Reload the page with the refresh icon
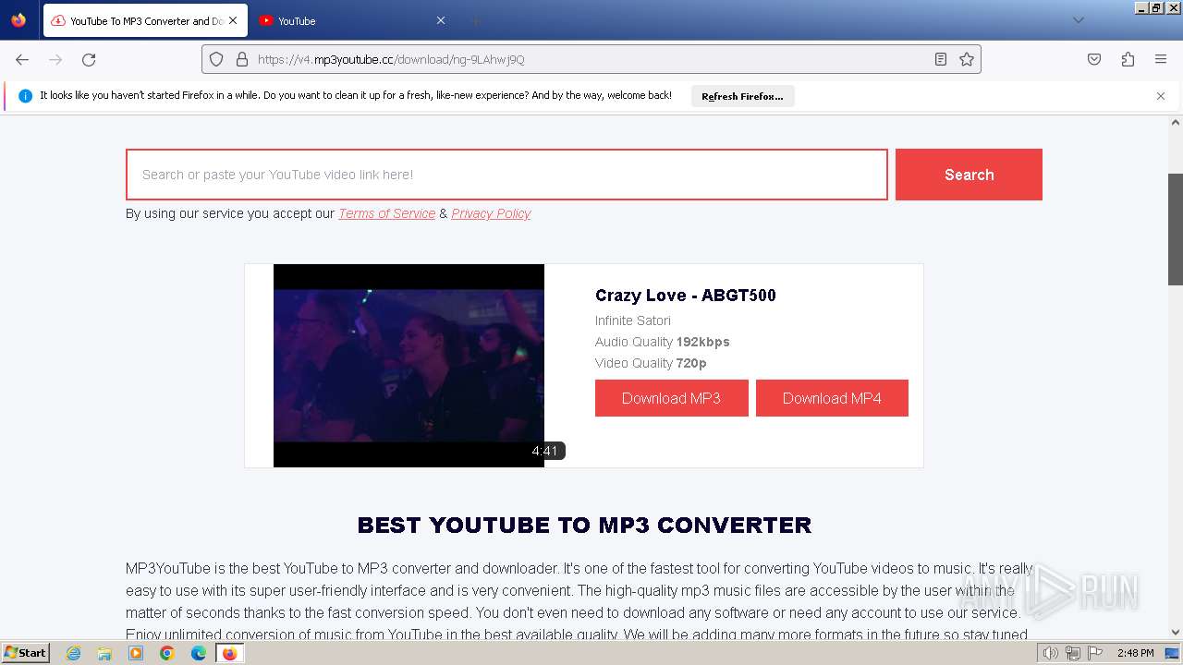Image resolution: width=1183 pixels, height=665 pixels. point(89,59)
